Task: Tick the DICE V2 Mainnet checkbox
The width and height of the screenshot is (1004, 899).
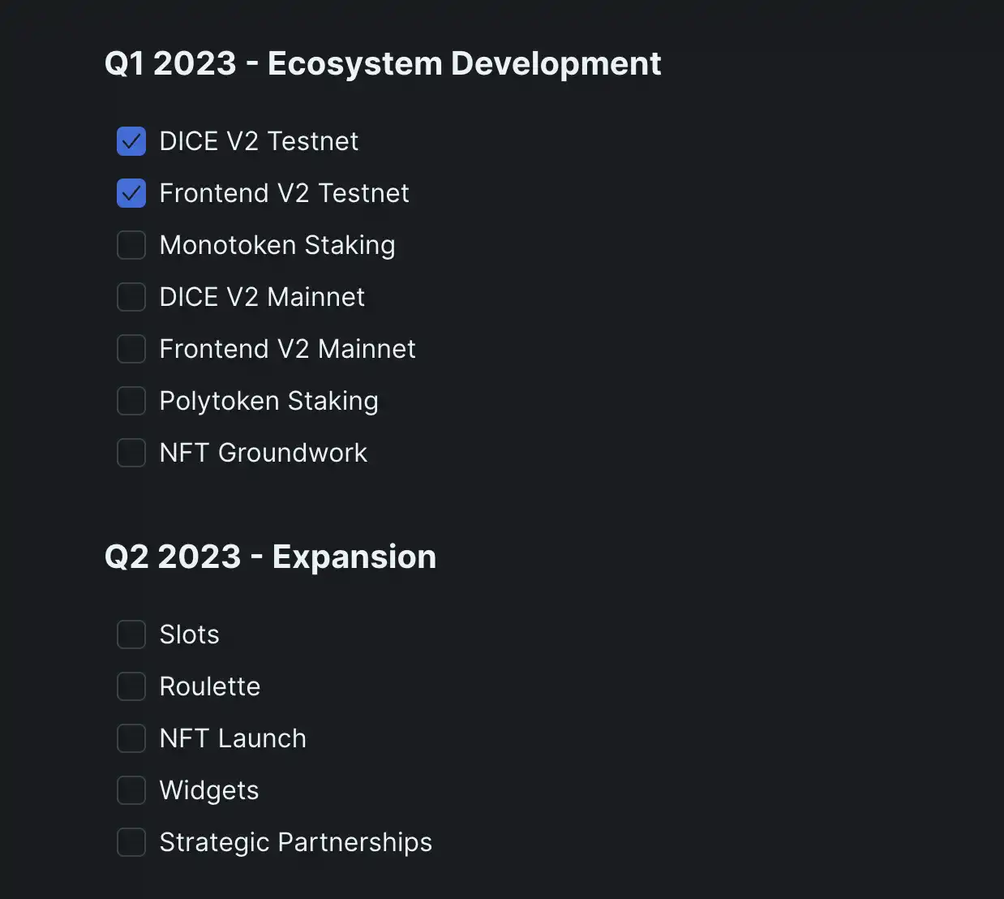Action: pos(131,297)
